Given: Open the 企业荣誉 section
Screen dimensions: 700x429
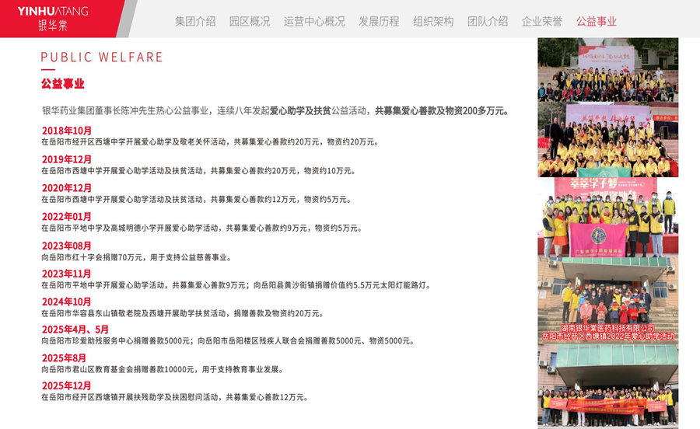Looking at the screenshot, I should click(542, 22).
